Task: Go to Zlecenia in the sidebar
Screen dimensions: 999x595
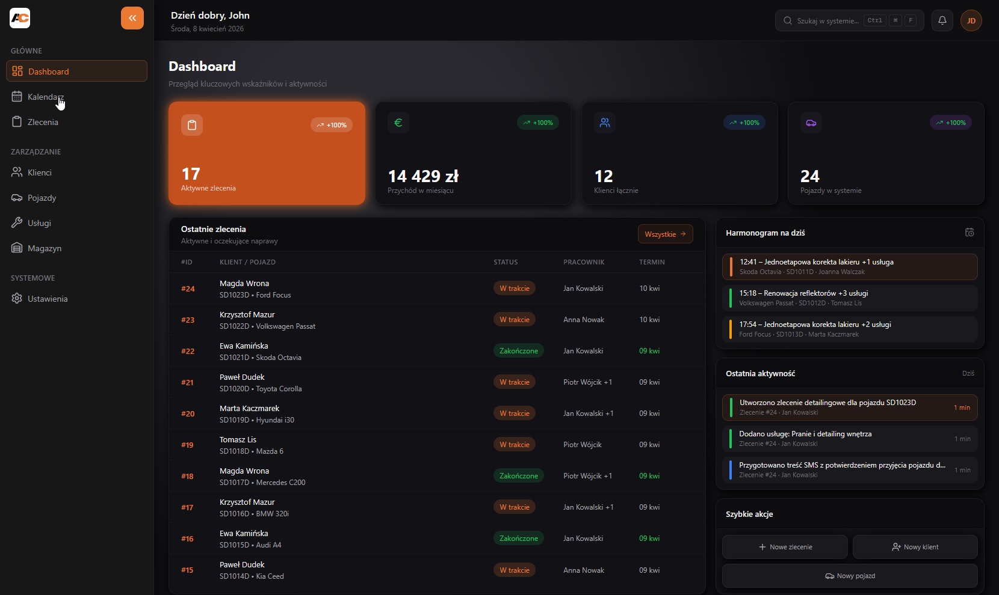Action: [x=43, y=122]
